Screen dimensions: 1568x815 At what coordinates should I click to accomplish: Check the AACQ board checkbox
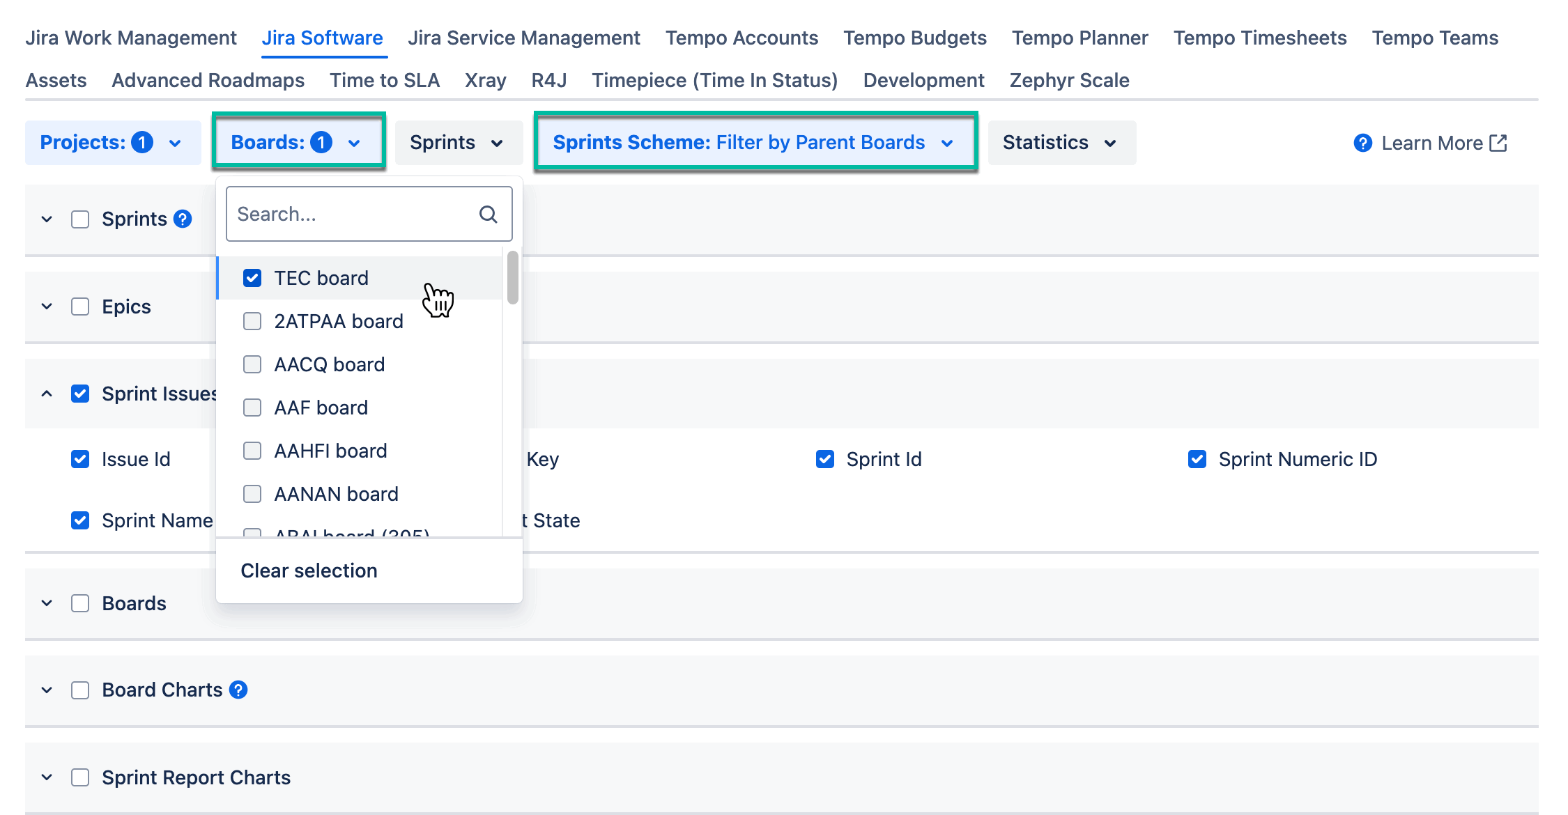(252, 364)
